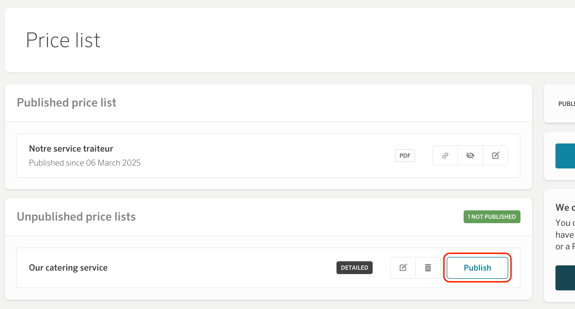Click the dark teal sidebar button
This screenshot has width=575, height=309.
(x=565, y=278)
